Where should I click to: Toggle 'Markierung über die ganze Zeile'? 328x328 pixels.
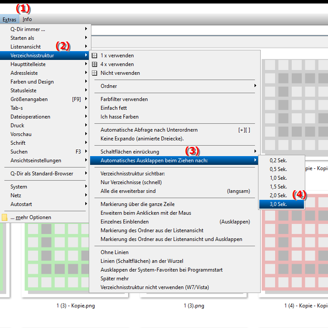pos(137,204)
